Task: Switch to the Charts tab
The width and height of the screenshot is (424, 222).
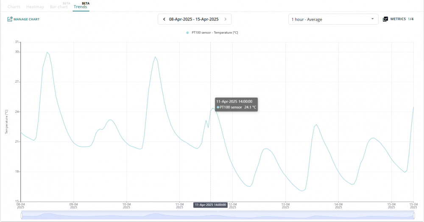Action: point(14,7)
